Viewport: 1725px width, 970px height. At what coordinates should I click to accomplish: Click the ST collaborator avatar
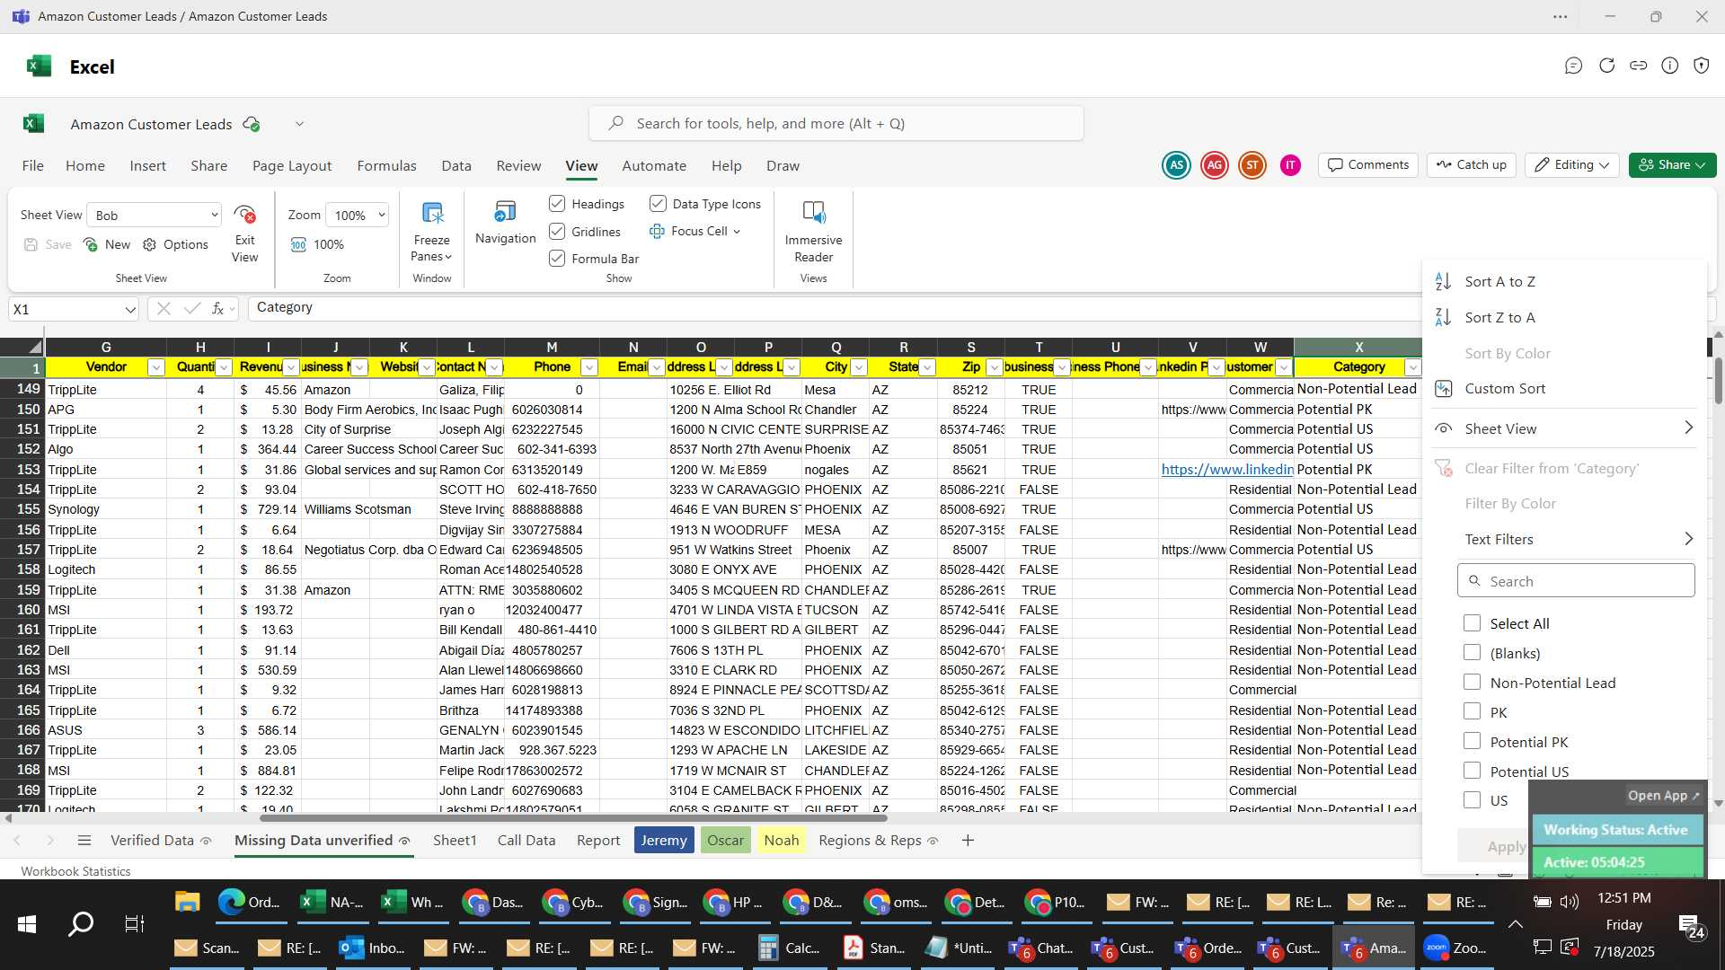1252,165
